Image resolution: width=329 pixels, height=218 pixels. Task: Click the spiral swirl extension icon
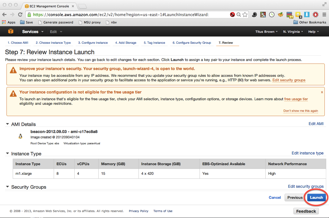pos(254,14)
